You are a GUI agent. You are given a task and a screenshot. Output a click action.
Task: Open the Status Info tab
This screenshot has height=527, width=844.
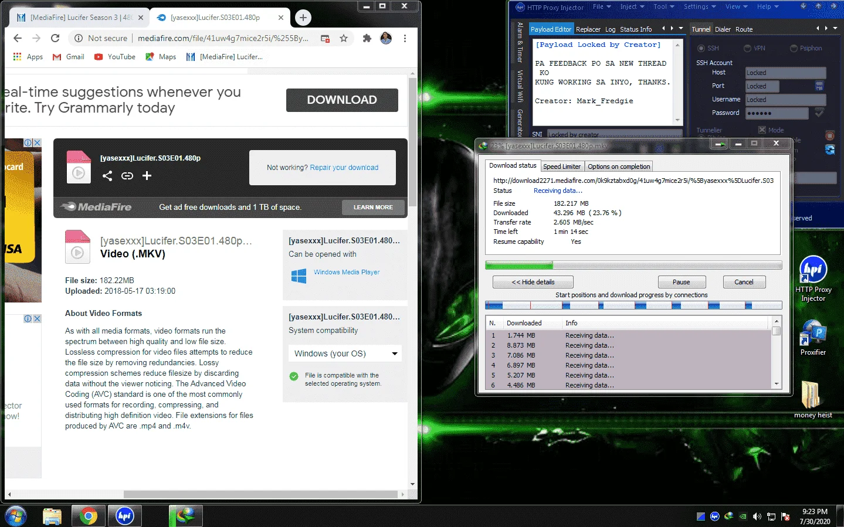pyautogui.click(x=636, y=29)
